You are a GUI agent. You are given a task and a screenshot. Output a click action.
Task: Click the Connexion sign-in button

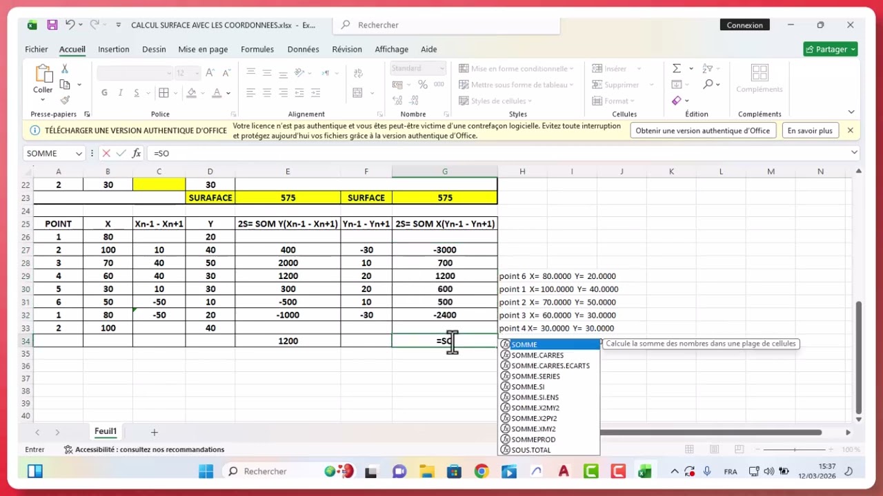(745, 25)
